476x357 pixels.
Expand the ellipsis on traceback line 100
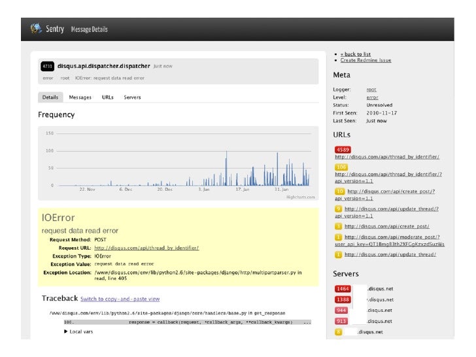307,322
